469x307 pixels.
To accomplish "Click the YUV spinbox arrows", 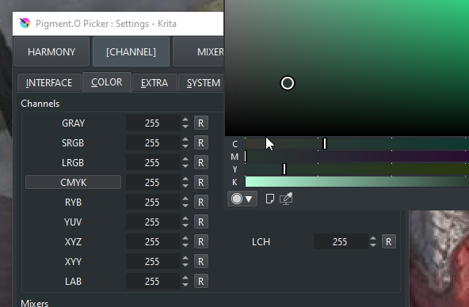I will click(185, 222).
